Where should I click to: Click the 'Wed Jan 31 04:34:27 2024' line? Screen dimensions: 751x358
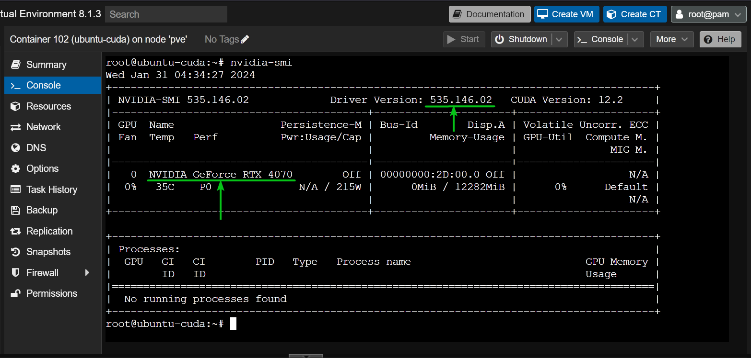click(180, 75)
